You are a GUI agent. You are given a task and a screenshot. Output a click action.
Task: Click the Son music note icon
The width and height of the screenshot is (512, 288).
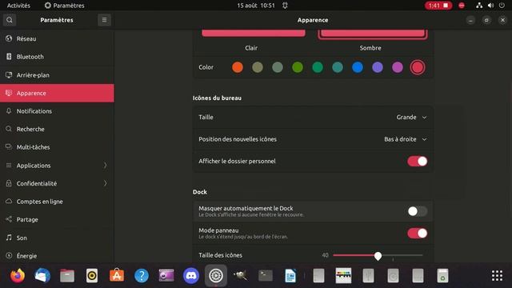click(x=9, y=238)
